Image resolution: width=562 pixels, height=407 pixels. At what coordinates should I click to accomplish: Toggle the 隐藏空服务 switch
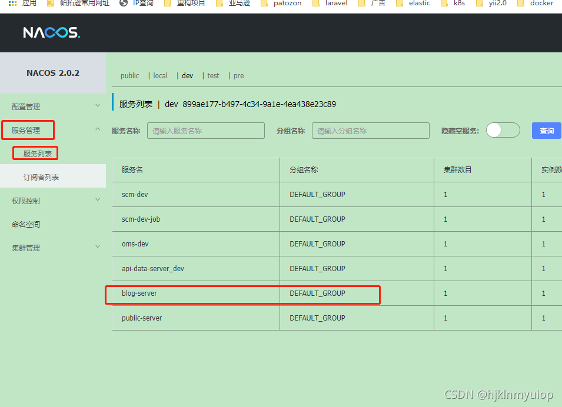click(x=503, y=130)
